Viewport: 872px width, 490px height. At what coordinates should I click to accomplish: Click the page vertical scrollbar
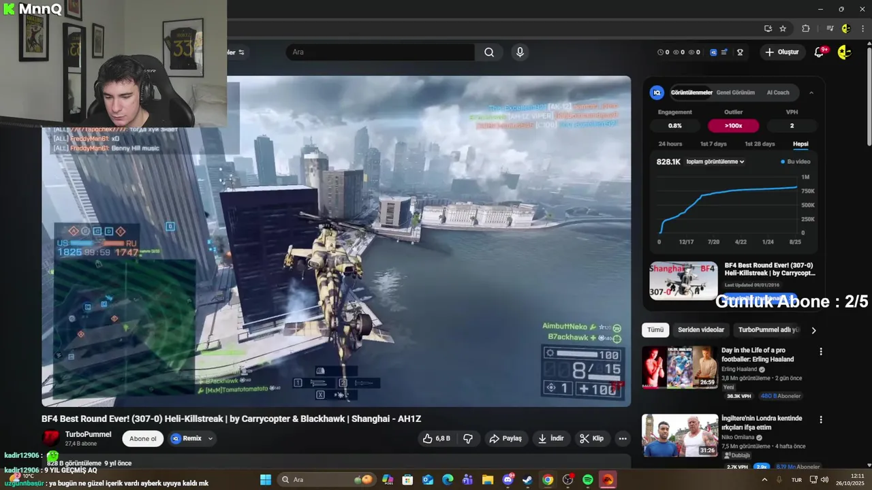point(869,95)
